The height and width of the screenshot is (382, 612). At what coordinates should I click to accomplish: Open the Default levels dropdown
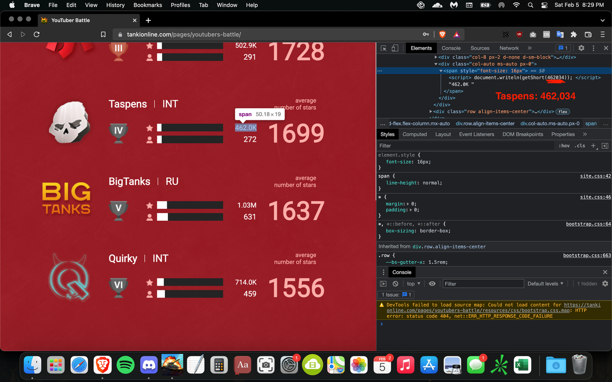[546, 284]
